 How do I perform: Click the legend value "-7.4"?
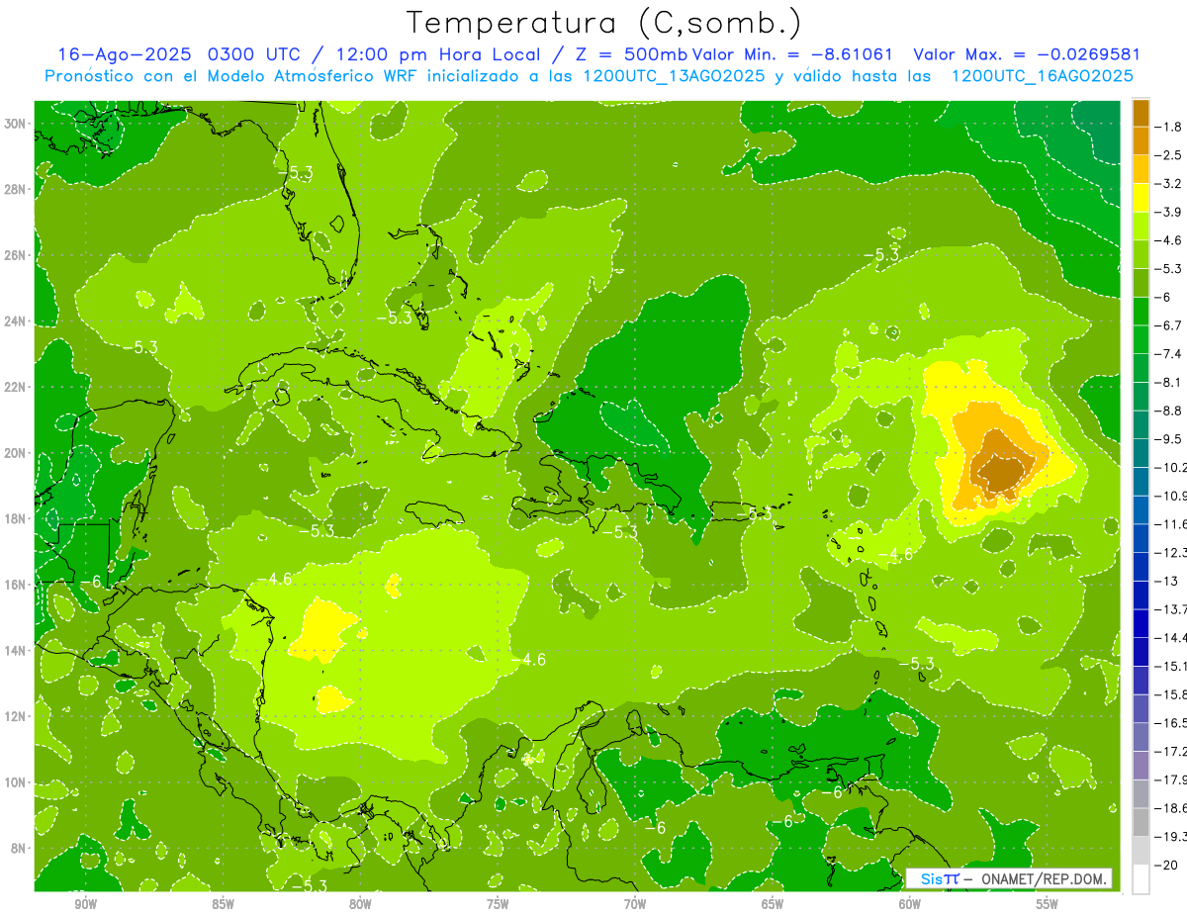(x=1169, y=354)
